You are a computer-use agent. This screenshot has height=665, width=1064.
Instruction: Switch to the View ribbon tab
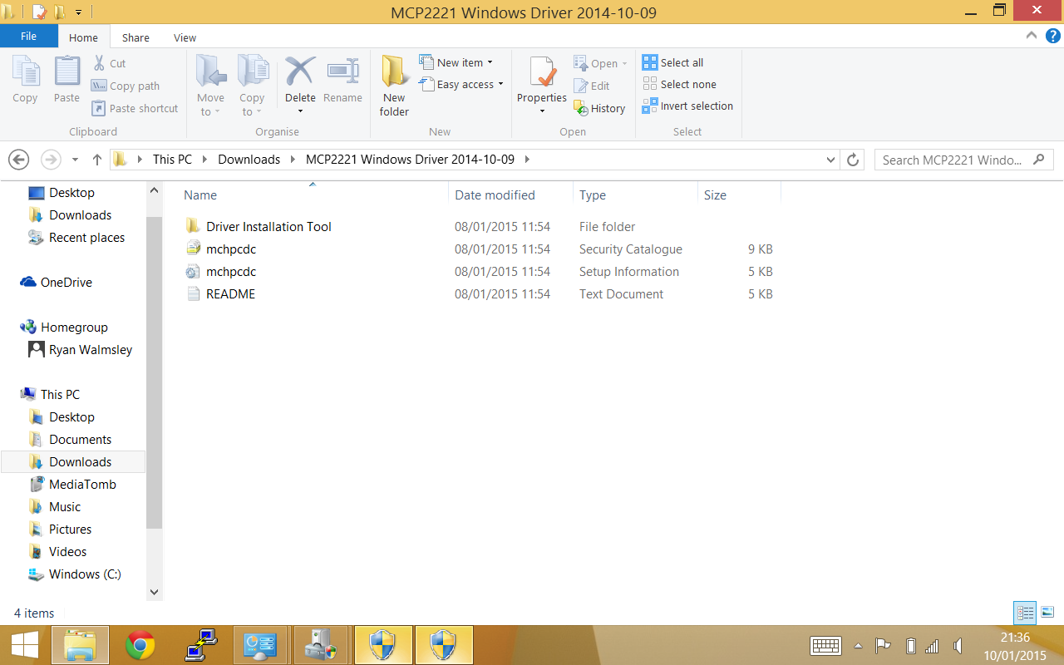(185, 37)
